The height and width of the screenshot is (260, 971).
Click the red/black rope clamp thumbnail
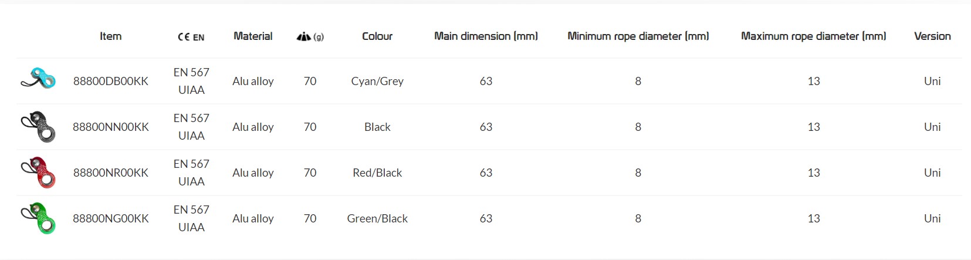(39, 173)
